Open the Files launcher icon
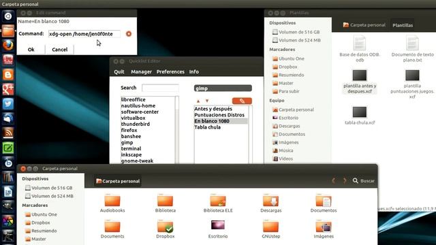436x245 pixels. click(8, 31)
